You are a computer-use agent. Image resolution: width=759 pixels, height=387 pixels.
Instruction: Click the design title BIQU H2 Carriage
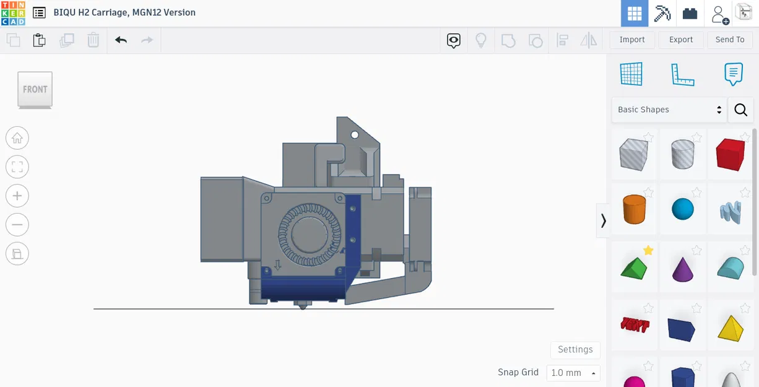coord(124,12)
